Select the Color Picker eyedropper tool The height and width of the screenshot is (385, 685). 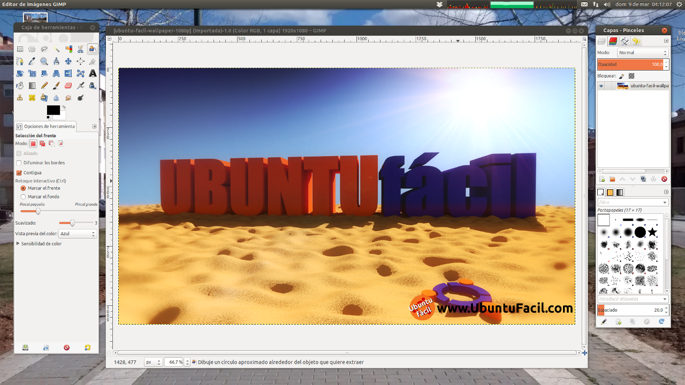point(32,61)
